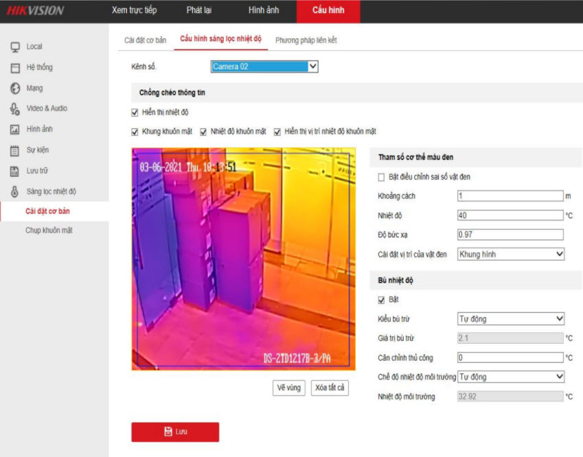Image resolution: width=583 pixels, height=457 pixels.
Task: Select the Sàng lọc nhiệt độ thermometer icon
Action: pos(14,191)
